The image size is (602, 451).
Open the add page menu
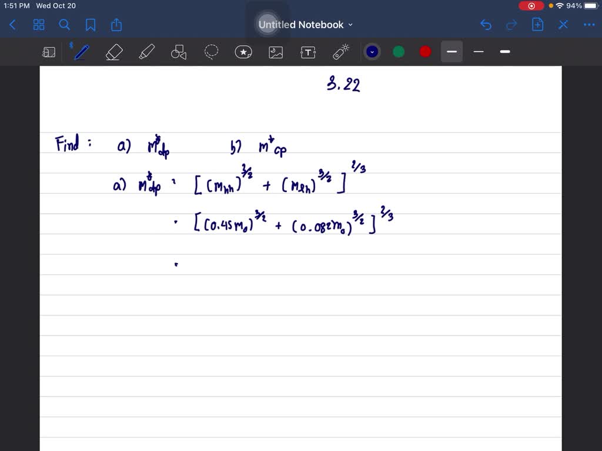pyautogui.click(x=537, y=25)
